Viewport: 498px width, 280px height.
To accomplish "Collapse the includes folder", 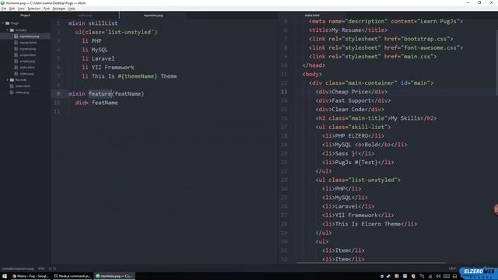I will click(7, 30).
